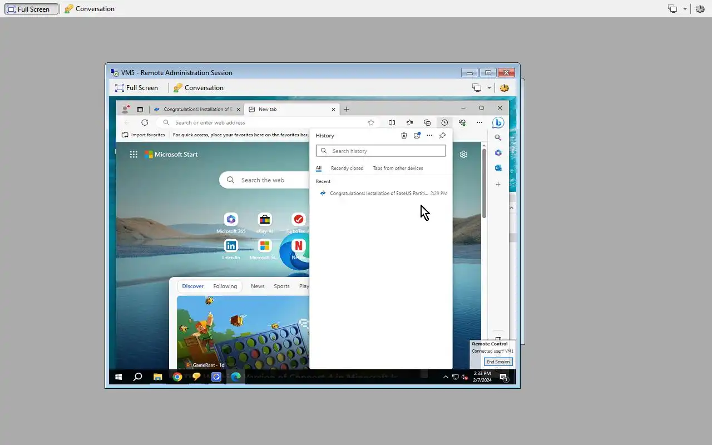Open Conversation inside the VM5 session window
Viewport: 712px width, 445px height.
coord(199,88)
